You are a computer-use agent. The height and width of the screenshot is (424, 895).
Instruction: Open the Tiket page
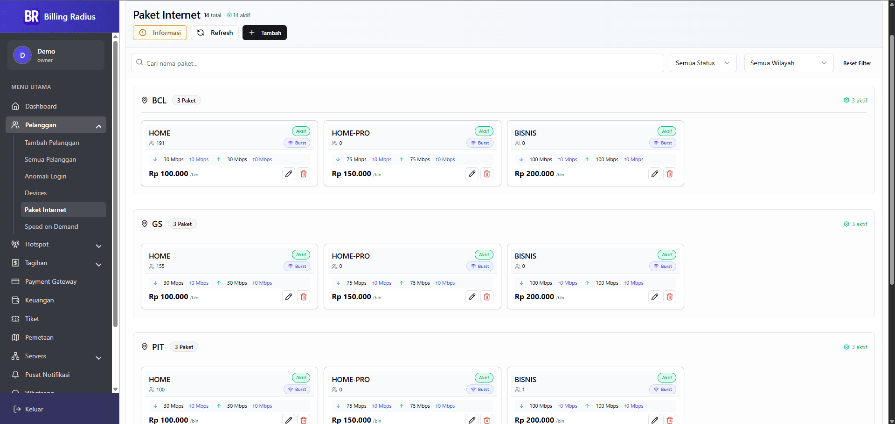tap(56, 319)
